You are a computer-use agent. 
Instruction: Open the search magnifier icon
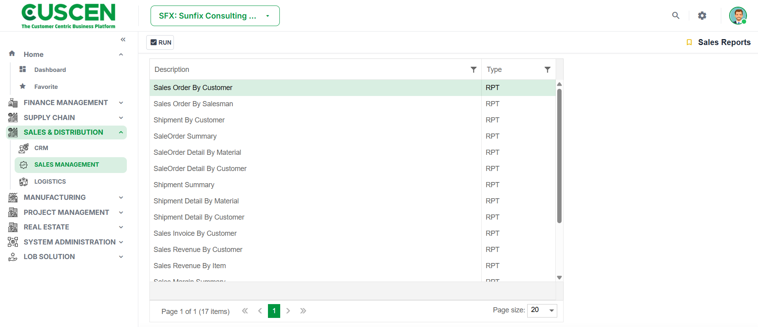pyautogui.click(x=676, y=15)
